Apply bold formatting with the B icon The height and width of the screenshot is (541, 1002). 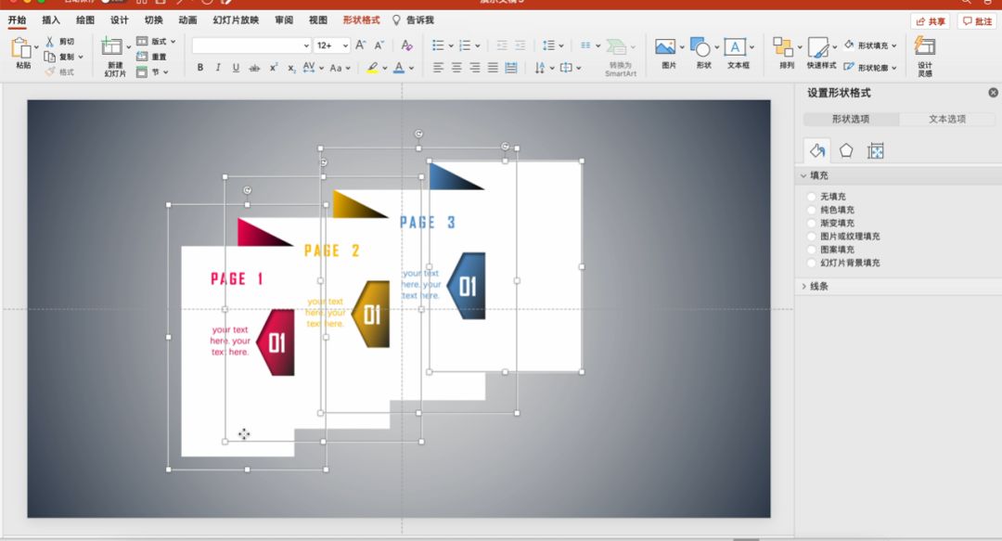(200, 67)
